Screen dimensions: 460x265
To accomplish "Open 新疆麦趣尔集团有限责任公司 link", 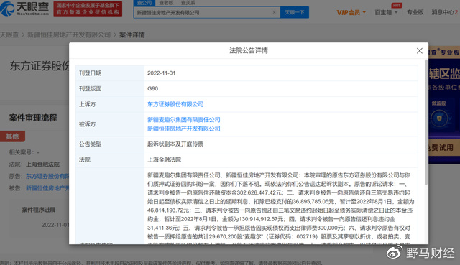I will point(184,120).
